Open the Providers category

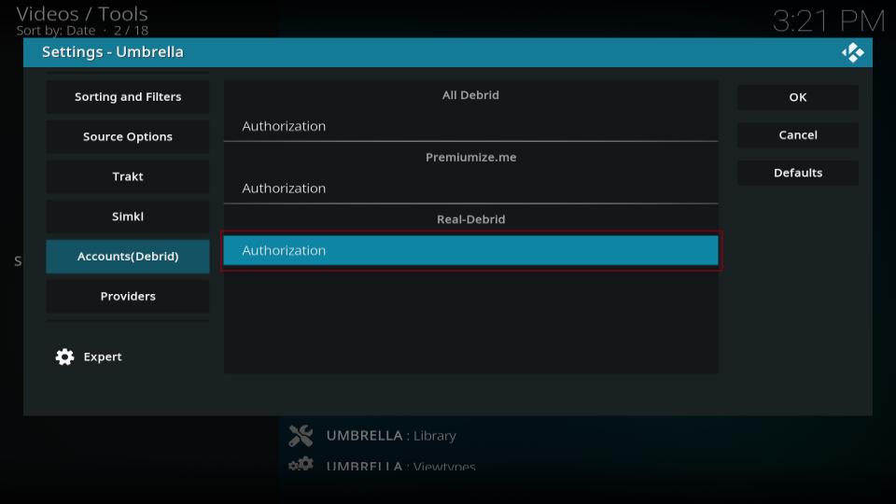(x=128, y=296)
